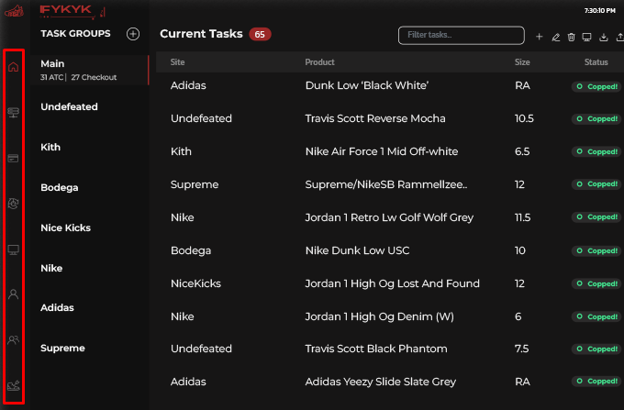The height and width of the screenshot is (410, 624).
Task: Select the Supreme task group
Action: click(62, 348)
